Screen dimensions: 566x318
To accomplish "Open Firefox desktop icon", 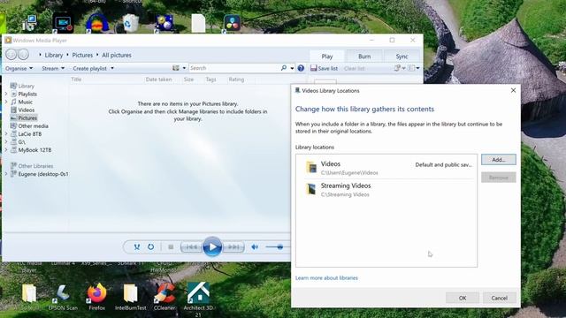I will pos(96,297).
